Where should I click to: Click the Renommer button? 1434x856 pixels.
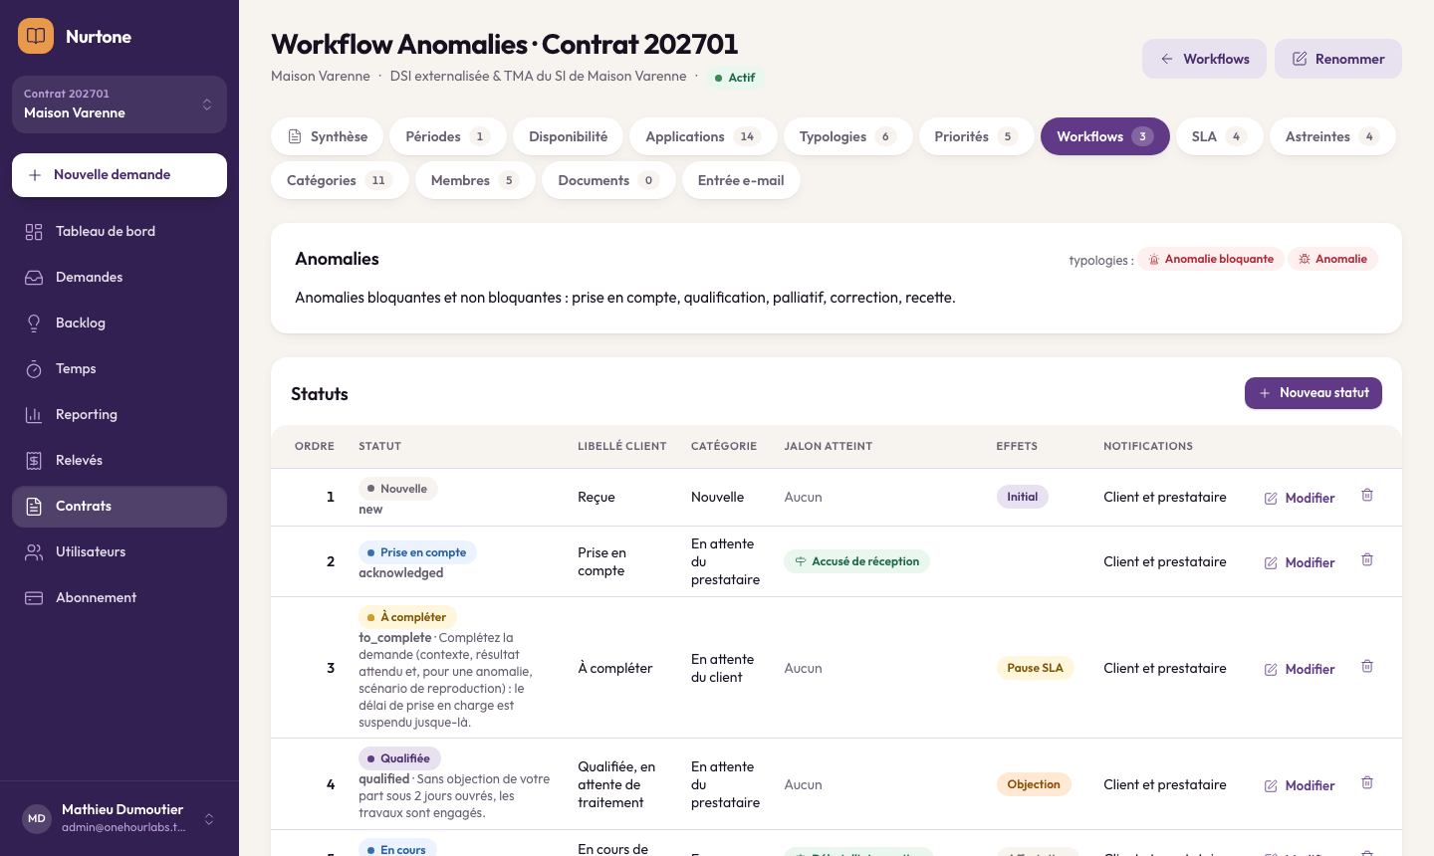coord(1338,59)
